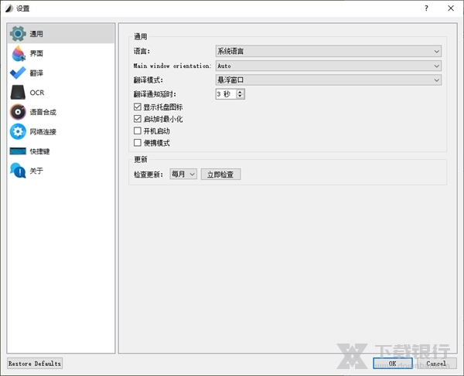The width and height of the screenshot is (464, 376).
Task: Click the 网络连接 gear icon
Action: pos(18,132)
